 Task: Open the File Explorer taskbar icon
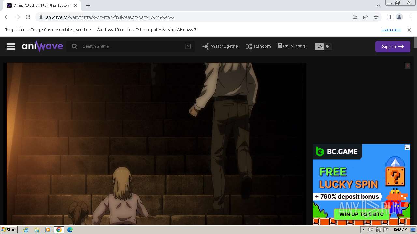click(x=37, y=230)
